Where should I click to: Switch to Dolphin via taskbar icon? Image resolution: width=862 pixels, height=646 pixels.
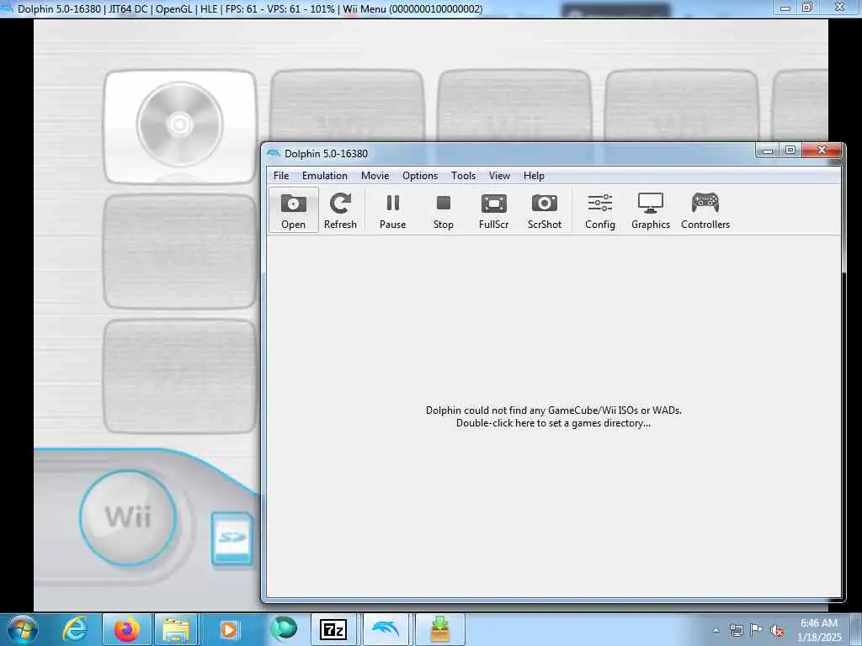(386, 629)
